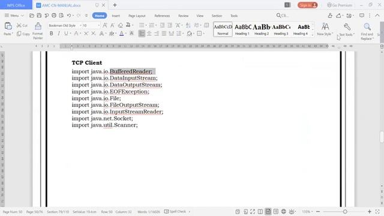Go to the References tab

point(162,16)
